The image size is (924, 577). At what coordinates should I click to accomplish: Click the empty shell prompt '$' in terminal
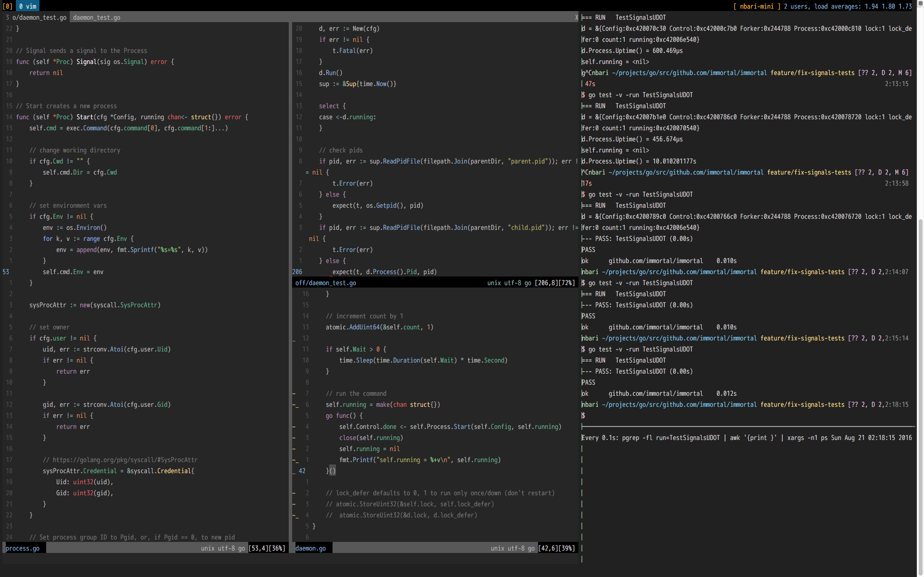pos(583,415)
